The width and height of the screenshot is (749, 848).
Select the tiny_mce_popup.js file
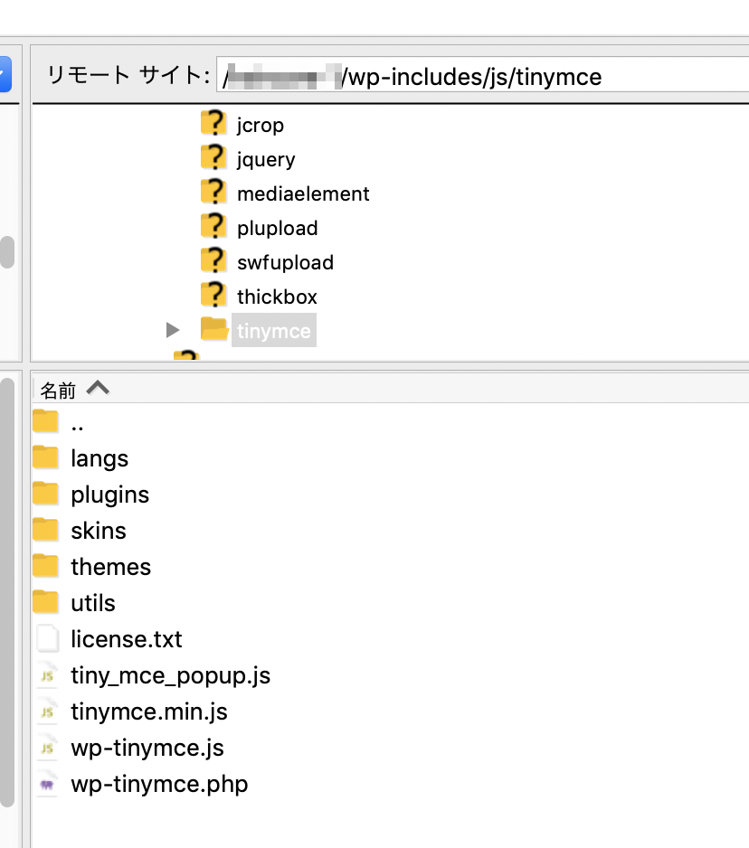coord(170,675)
